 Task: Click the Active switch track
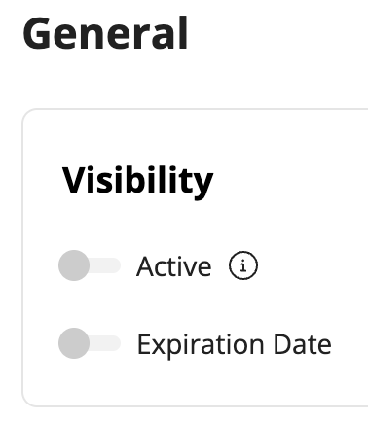tap(105, 265)
